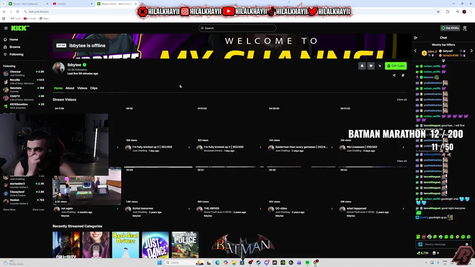This screenshot has width=475, height=267.
Task: Open Spotify from the taskbar
Action: (x=307, y=263)
